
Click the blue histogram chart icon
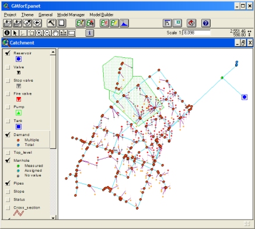click(x=124, y=23)
